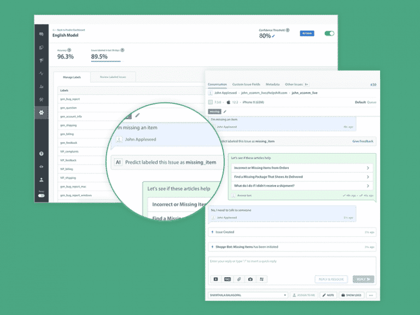The height and width of the screenshot is (315, 420).
Task: Click the paperclip attachment icon
Action: pyautogui.click(x=239, y=279)
